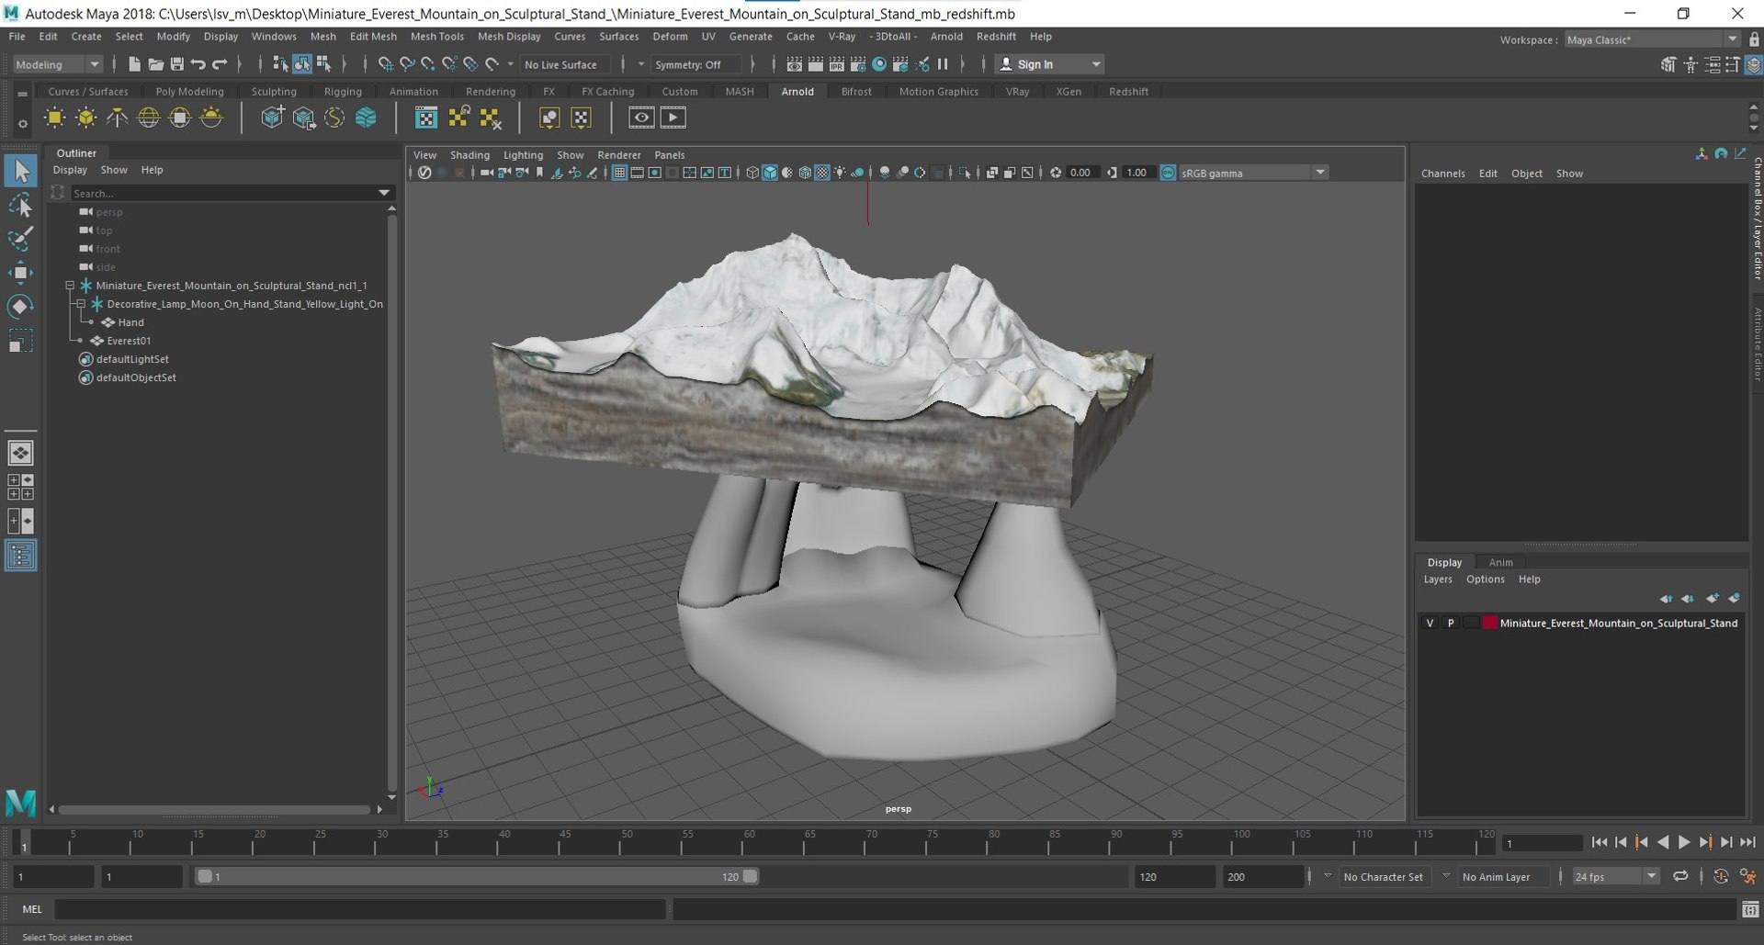Activate the Lasso Select tool
The width and height of the screenshot is (1764, 945).
click(x=21, y=205)
